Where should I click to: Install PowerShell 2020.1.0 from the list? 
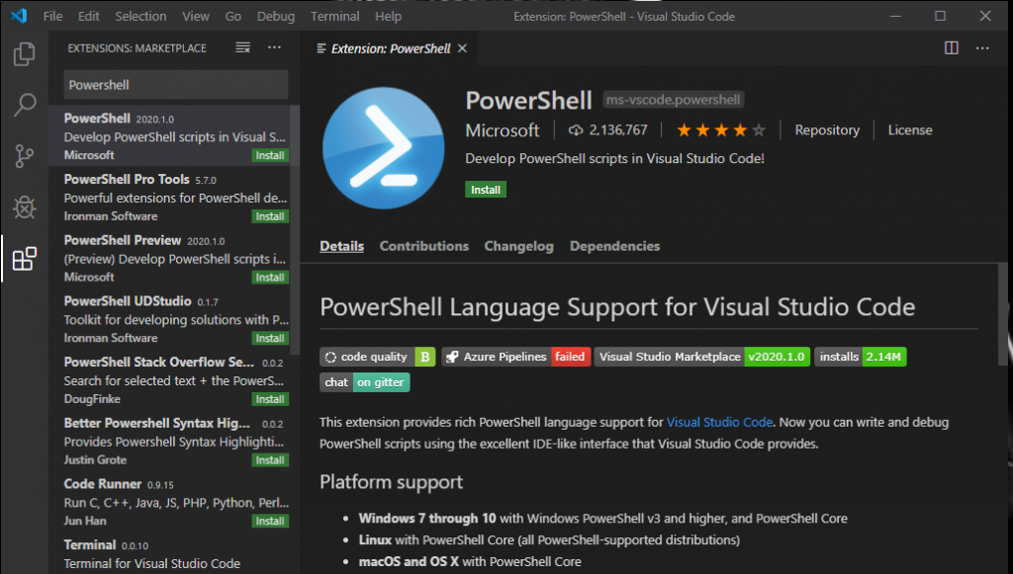coord(270,155)
